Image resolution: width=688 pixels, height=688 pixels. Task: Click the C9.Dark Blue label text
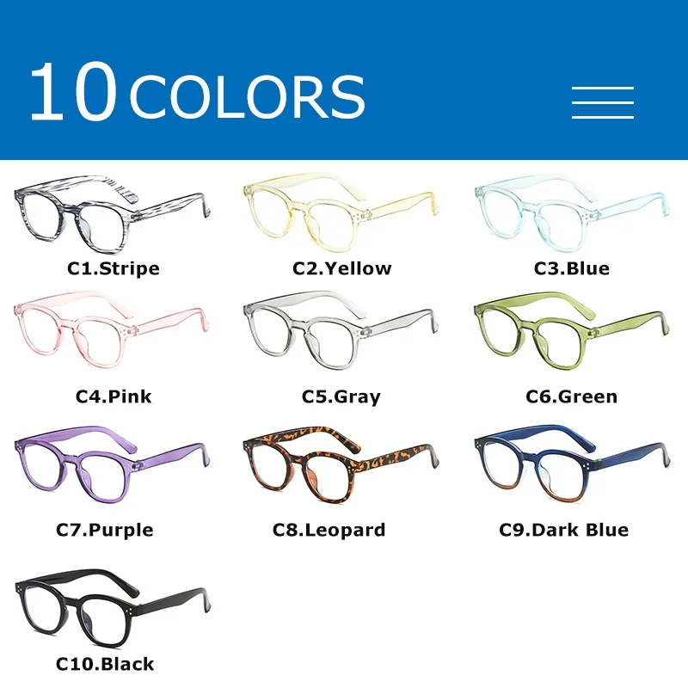564,530
